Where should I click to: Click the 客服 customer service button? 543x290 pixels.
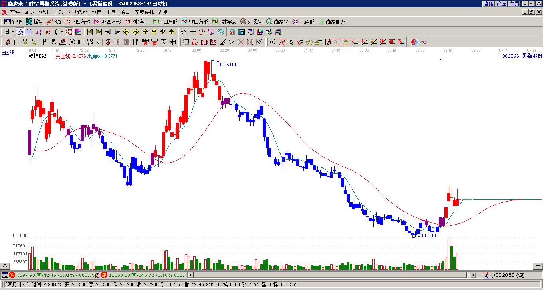coord(489,3)
